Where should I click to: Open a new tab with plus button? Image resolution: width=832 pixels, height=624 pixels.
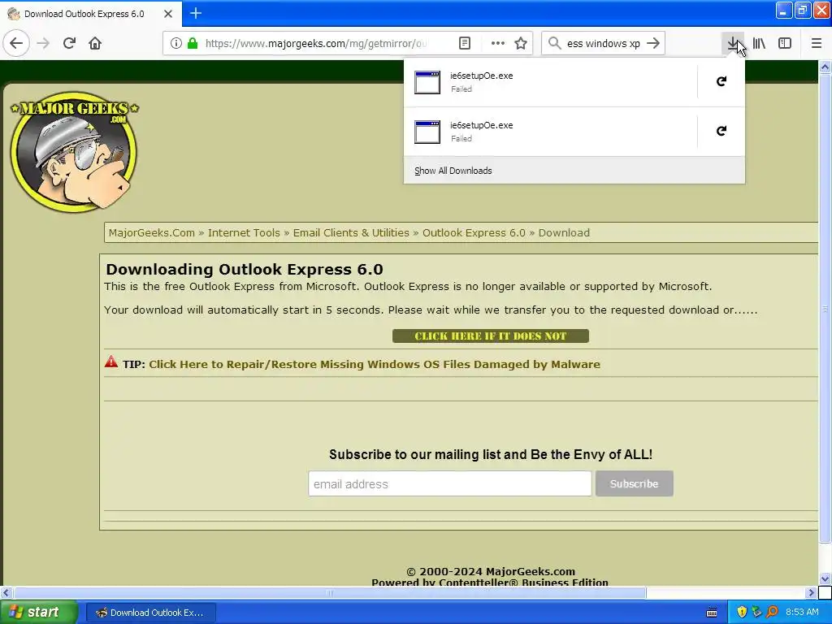click(196, 13)
